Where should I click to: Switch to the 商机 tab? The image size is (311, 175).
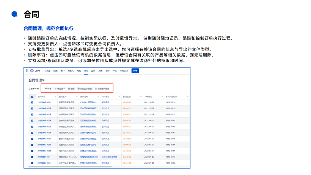pos(79,71)
